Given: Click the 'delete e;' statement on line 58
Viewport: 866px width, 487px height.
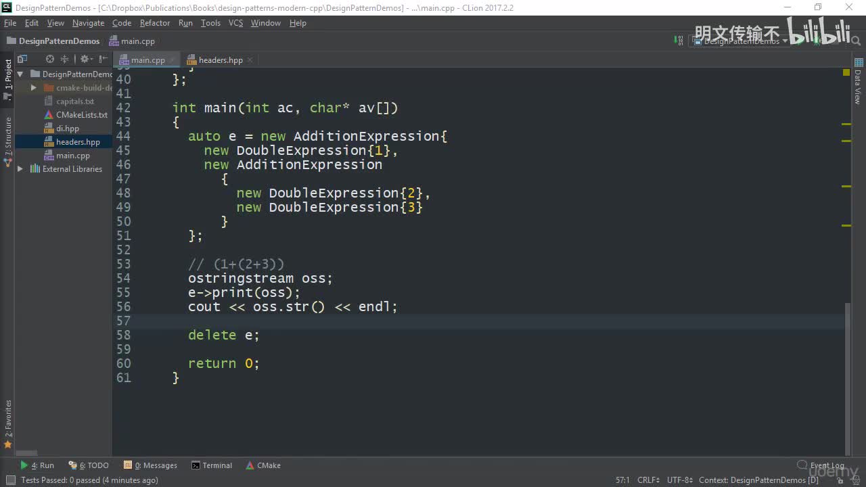Looking at the screenshot, I should 224,335.
